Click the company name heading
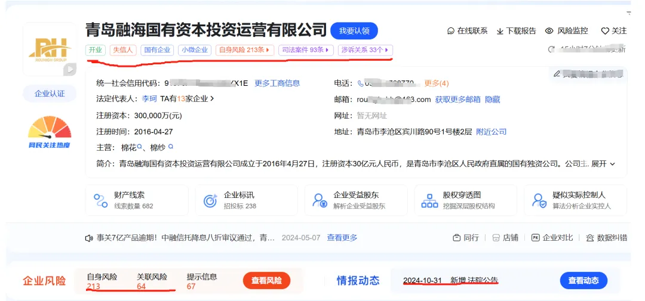The image size is (645, 301). pyautogui.click(x=206, y=30)
